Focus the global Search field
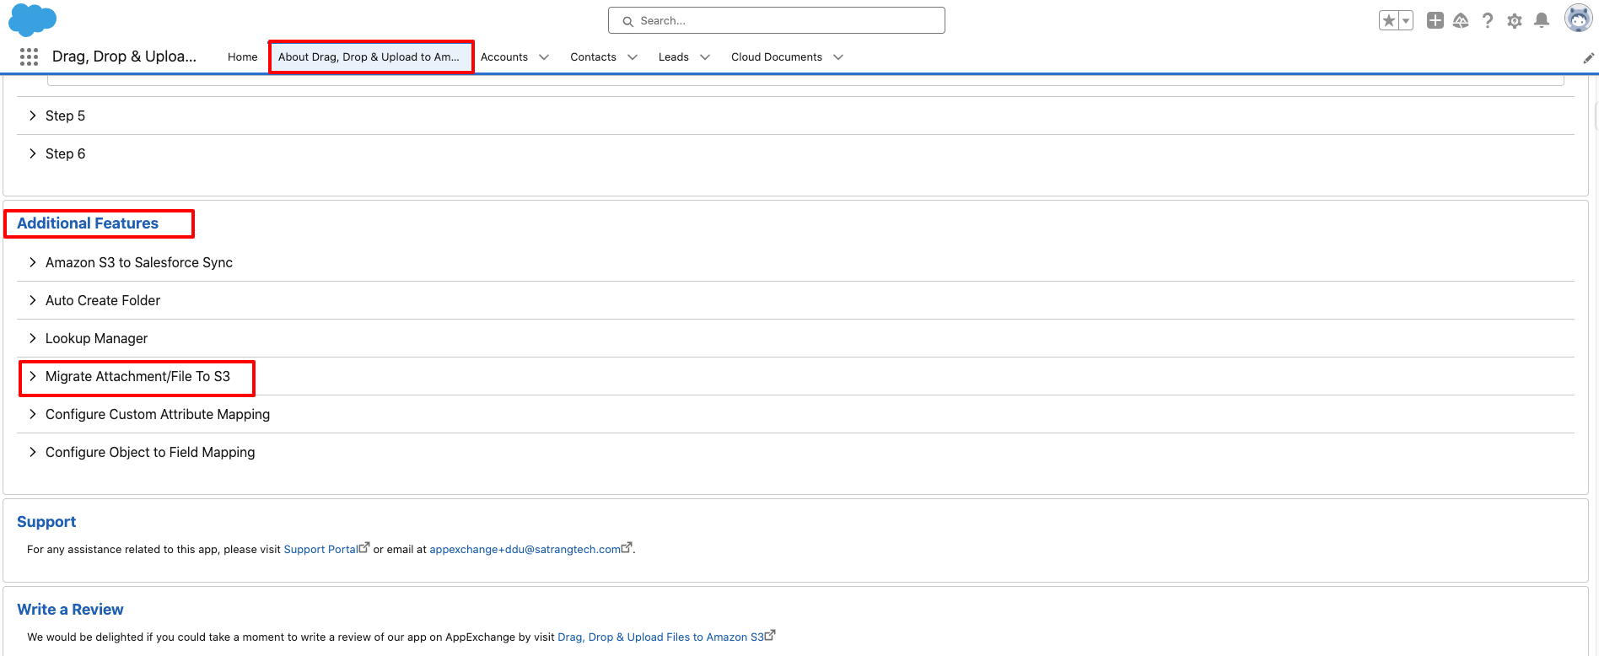Image resolution: width=1599 pixels, height=656 pixels. click(776, 20)
